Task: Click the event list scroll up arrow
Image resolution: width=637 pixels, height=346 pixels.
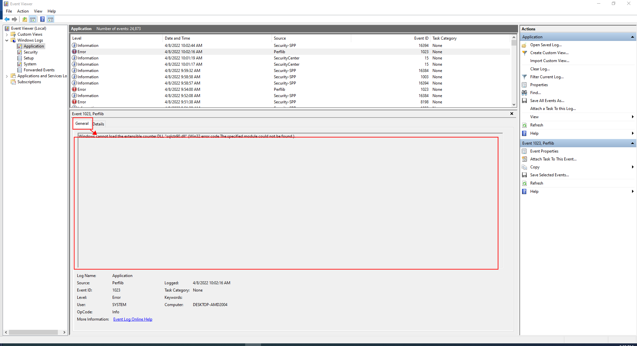Action: 514,37
